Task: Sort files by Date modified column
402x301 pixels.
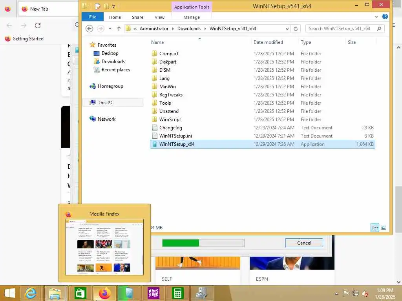Action: [x=268, y=42]
